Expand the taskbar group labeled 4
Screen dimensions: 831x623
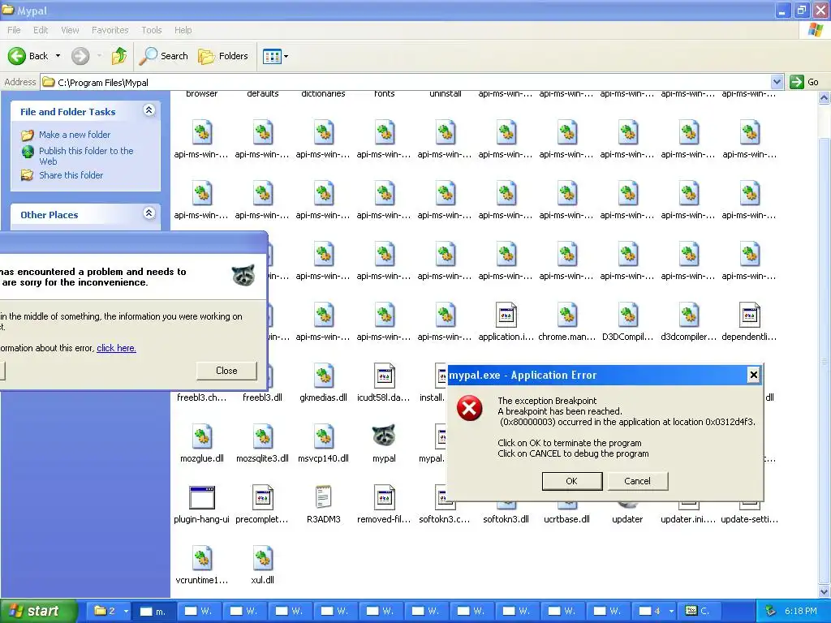(x=671, y=611)
